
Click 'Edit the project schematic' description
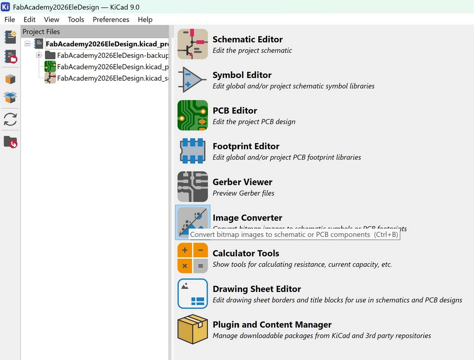click(252, 50)
